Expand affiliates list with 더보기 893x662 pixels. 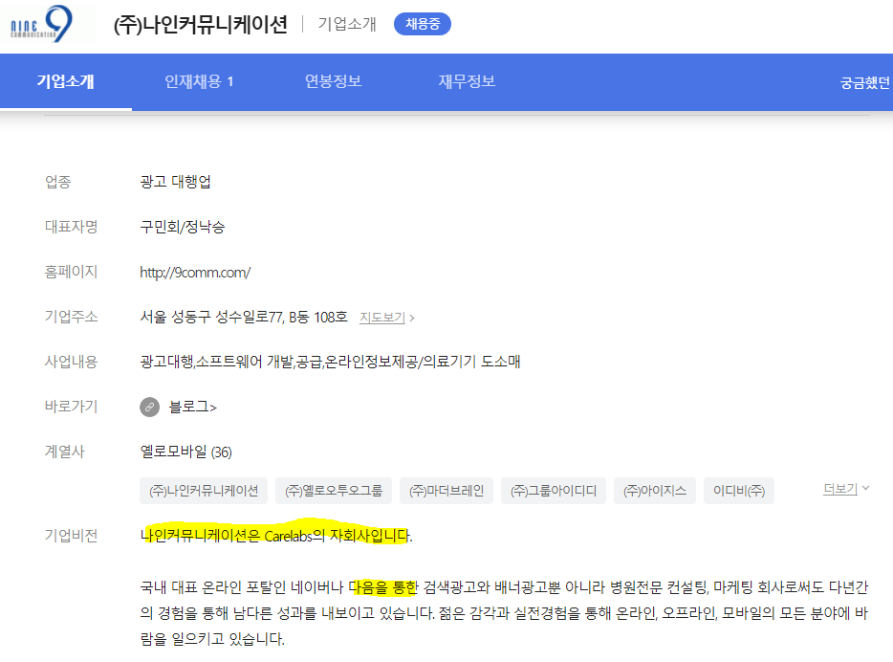click(846, 488)
